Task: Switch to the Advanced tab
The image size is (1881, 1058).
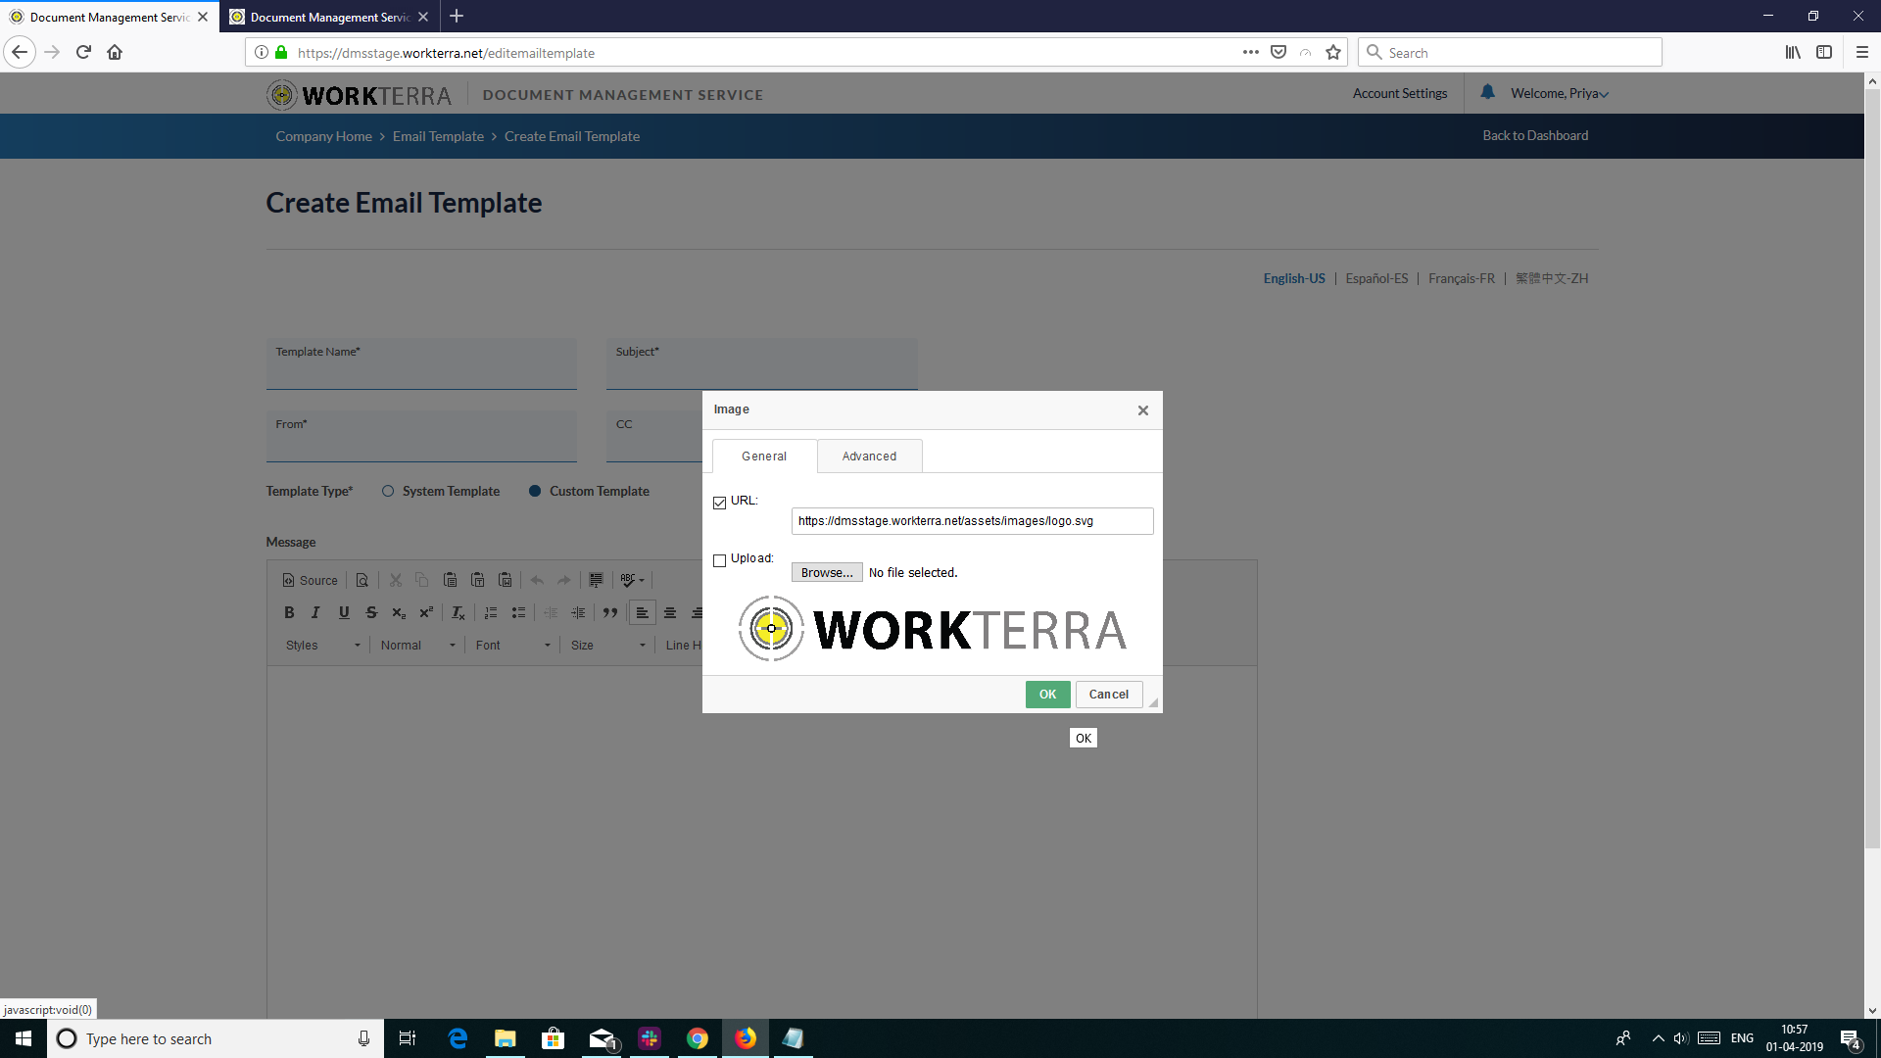Action: [x=869, y=457]
